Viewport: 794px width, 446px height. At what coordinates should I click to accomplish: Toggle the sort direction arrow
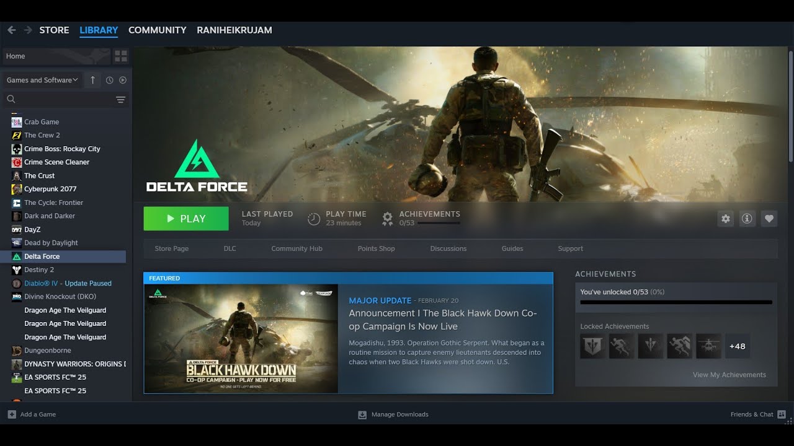(92, 80)
